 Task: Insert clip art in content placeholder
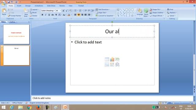(x=112, y=64)
